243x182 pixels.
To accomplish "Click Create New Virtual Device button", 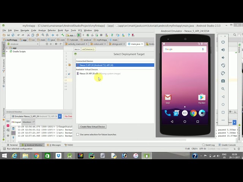I will pos(92,127).
